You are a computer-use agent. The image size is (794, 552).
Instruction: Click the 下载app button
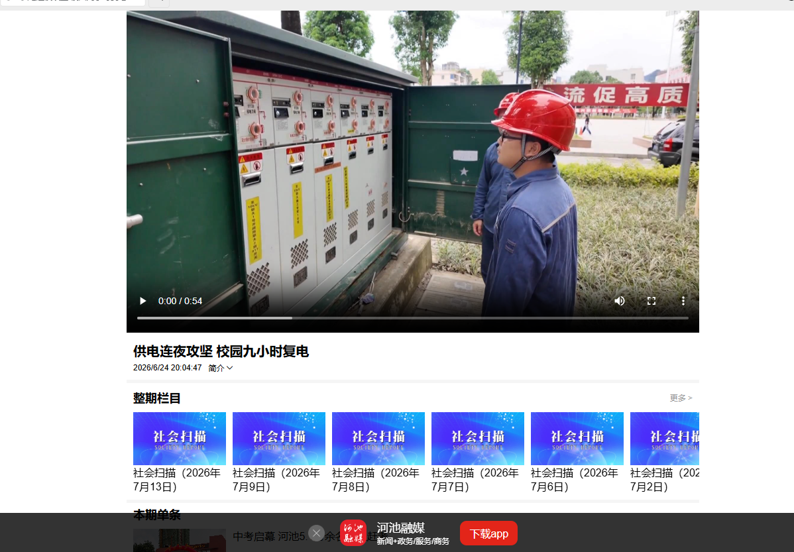point(488,533)
